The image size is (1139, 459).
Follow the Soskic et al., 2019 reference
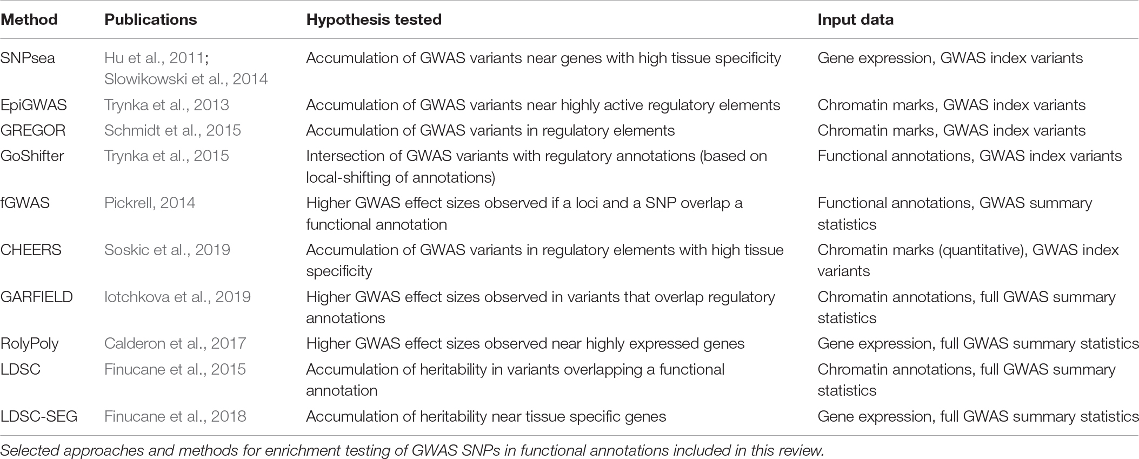pyautogui.click(x=167, y=250)
